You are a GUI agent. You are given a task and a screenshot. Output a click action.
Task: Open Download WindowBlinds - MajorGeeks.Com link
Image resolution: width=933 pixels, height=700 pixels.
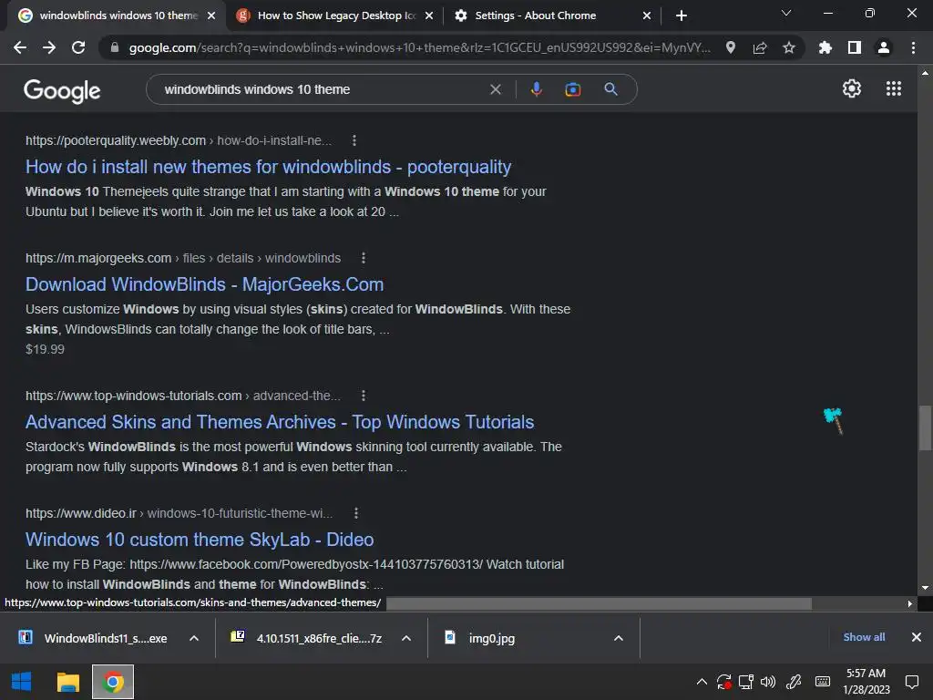[x=205, y=284]
